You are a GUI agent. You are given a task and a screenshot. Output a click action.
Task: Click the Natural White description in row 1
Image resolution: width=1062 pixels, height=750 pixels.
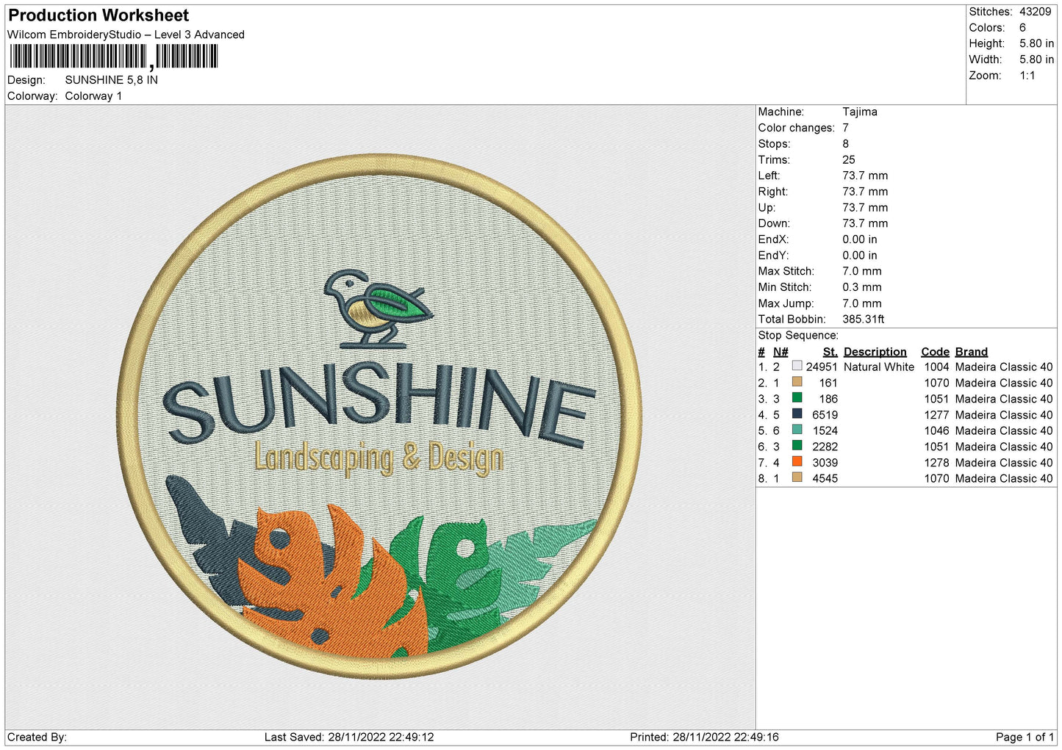(879, 367)
